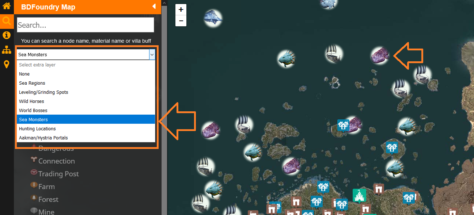This screenshot has width=474, height=215.
Task: Click the white manta ray monster icon
Action: coord(213,18)
